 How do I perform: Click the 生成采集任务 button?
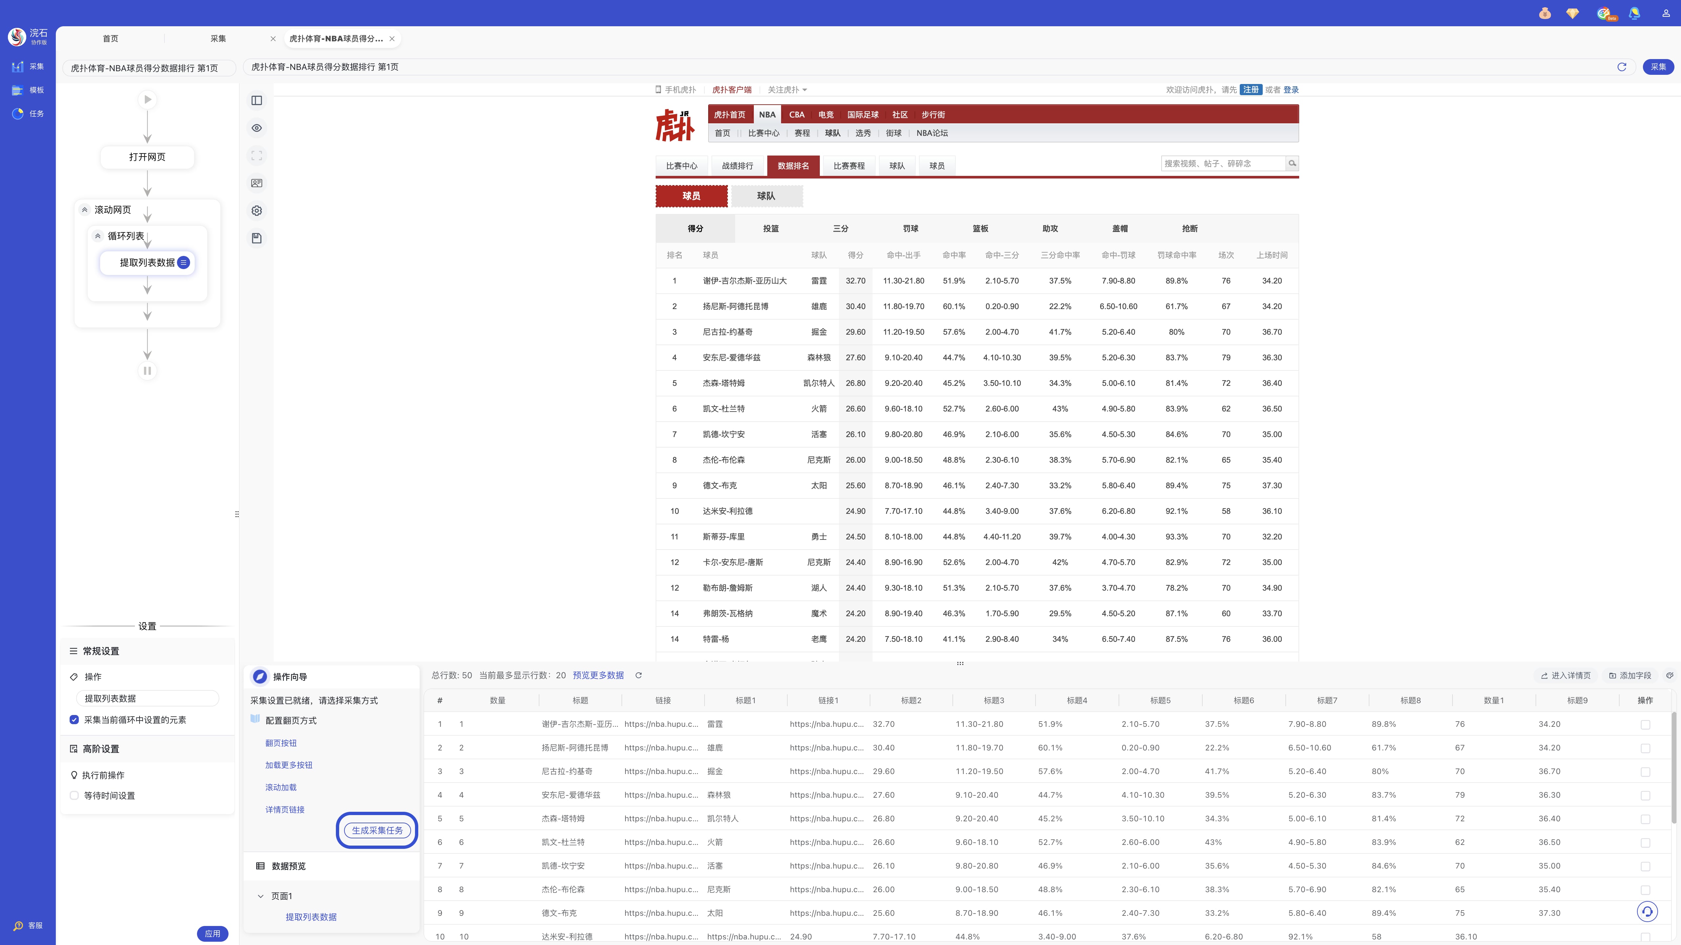(377, 830)
